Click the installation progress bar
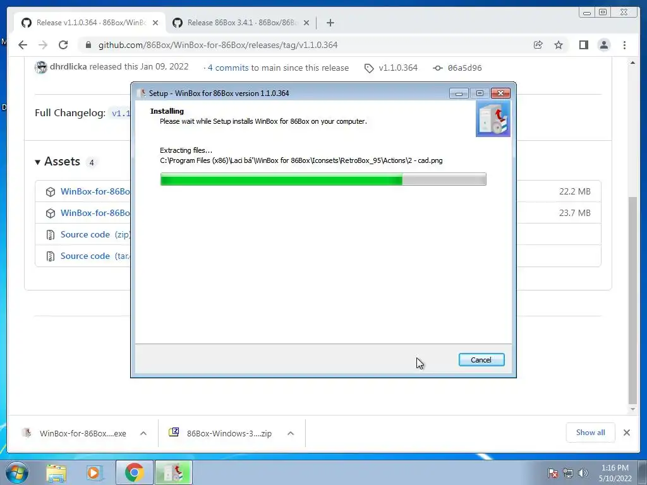The height and width of the screenshot is (485, 647). tap(323, 179)
